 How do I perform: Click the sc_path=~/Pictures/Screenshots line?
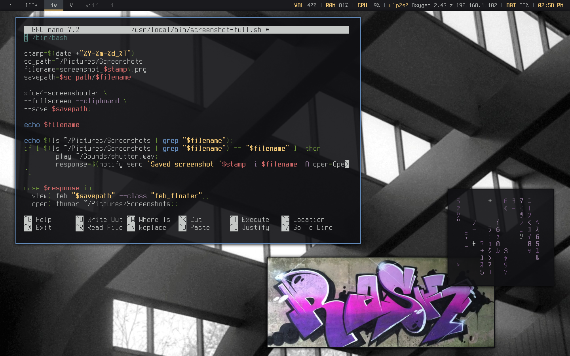point(83,61)
